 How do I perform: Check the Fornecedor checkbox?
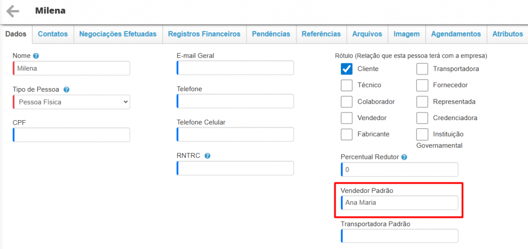pyautogui.click(x=422, y=85)
